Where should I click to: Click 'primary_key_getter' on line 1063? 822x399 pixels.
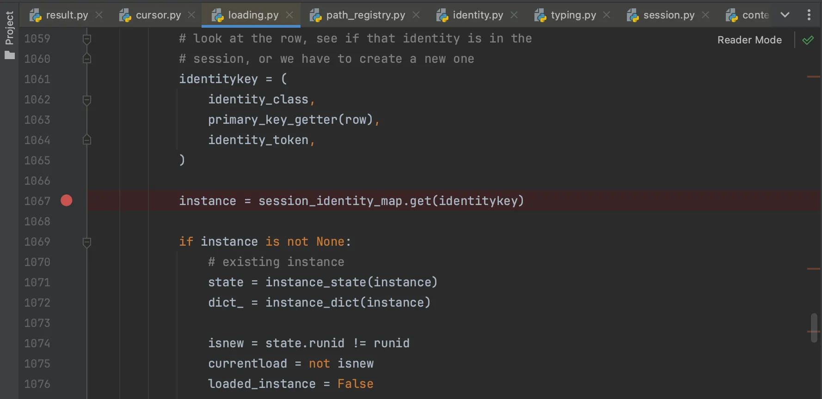(273, 120)
